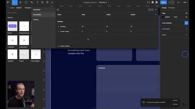Switch to the Prototype tab
The height and width of the screenshot is (109, 195).
[172, 8]
